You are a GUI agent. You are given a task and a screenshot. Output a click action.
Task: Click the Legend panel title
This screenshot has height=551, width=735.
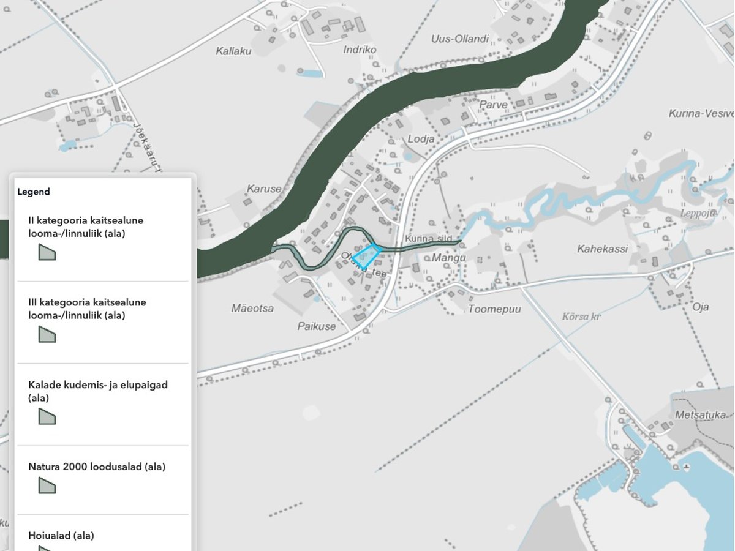(34, 192)
